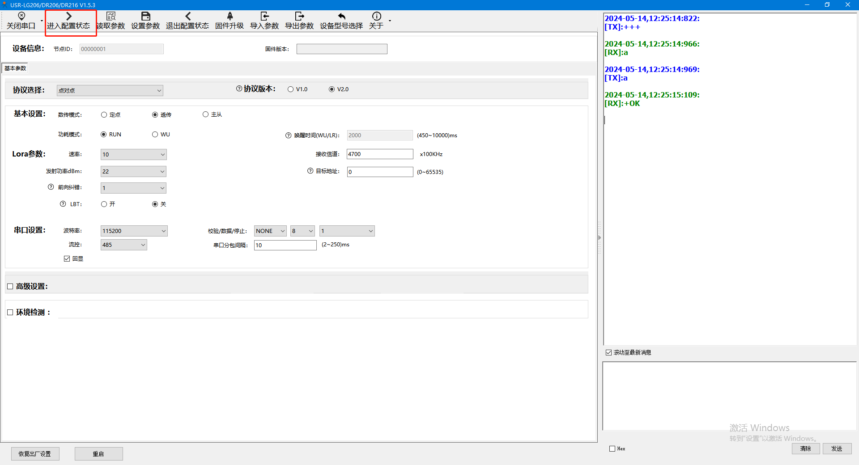Enable the 高级设置 checkbox
The height and width of the screenshot is (465, 859).
10,287
